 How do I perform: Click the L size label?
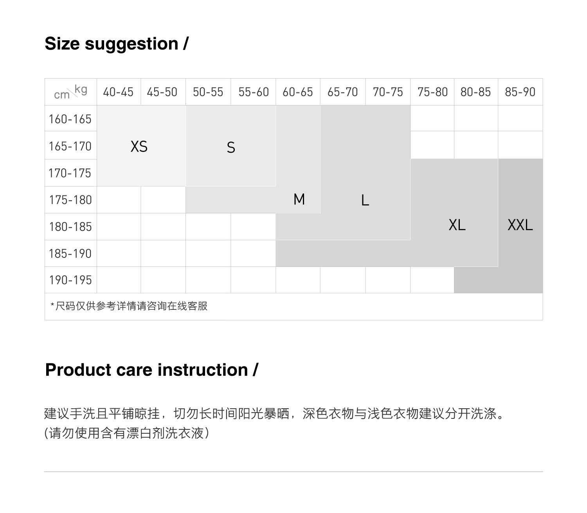[365, 200]
